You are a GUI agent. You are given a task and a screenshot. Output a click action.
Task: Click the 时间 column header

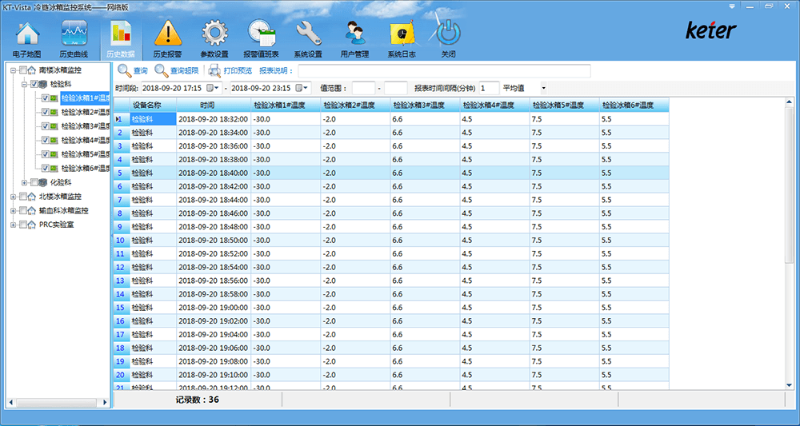[214, 105]
